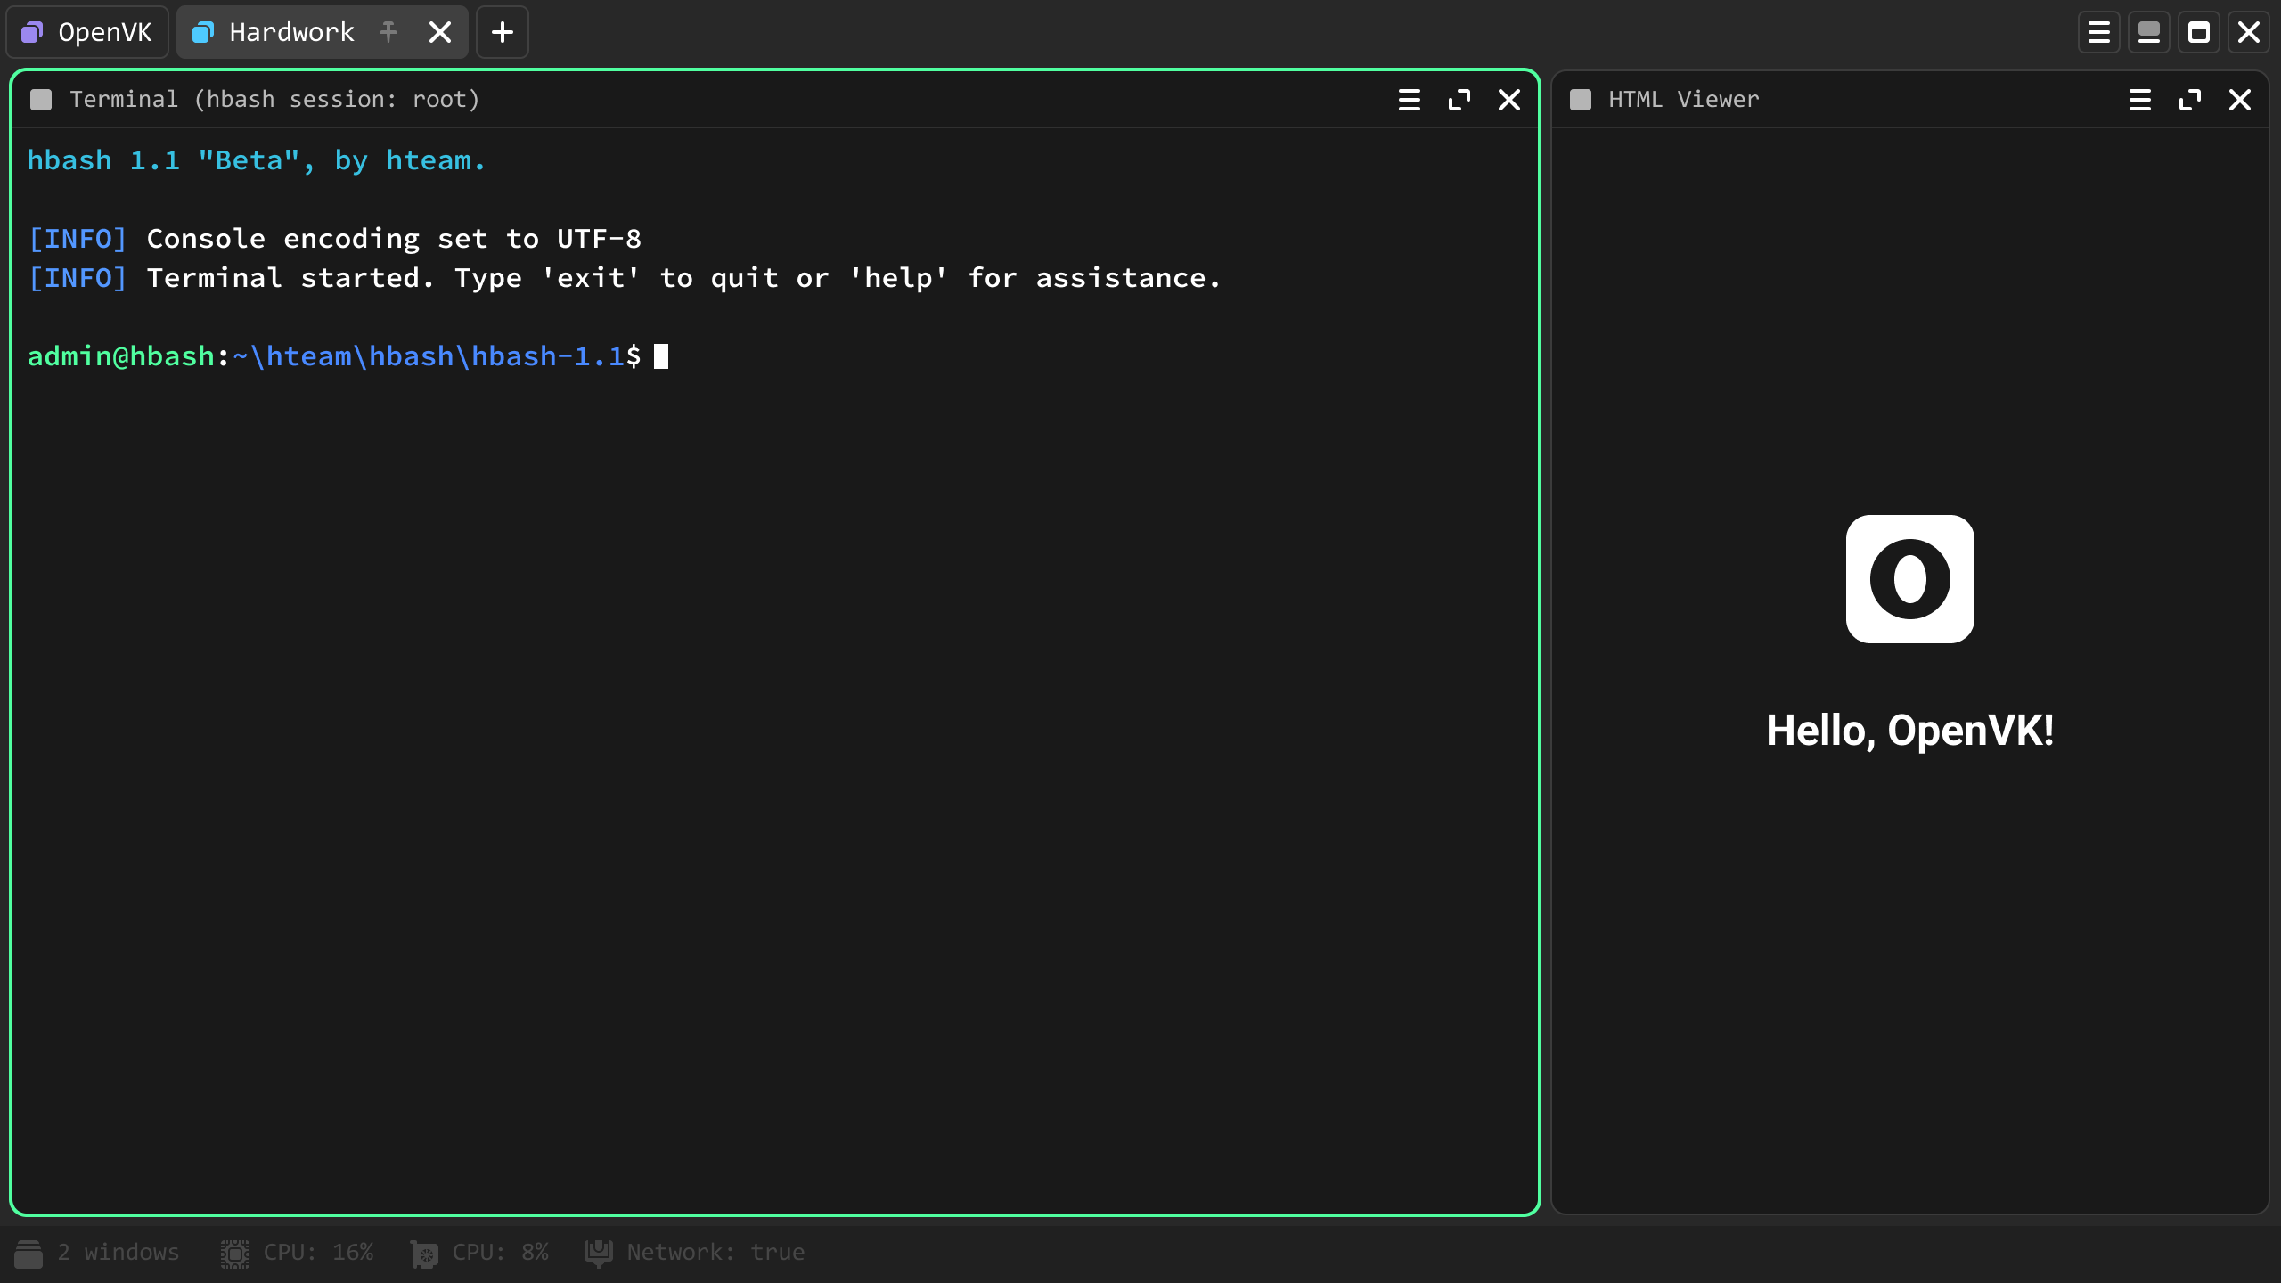Click the HTML Viewer title text
This screenshot has height=1283, width=2281.
[1684, 100]
